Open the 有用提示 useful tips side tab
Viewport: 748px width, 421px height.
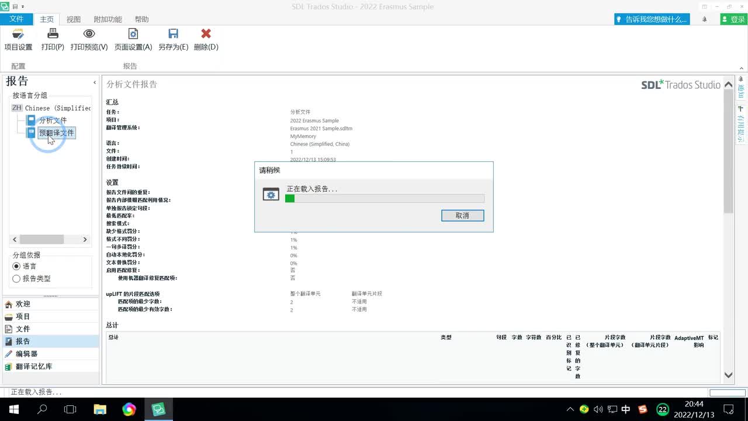click(741, 125)
